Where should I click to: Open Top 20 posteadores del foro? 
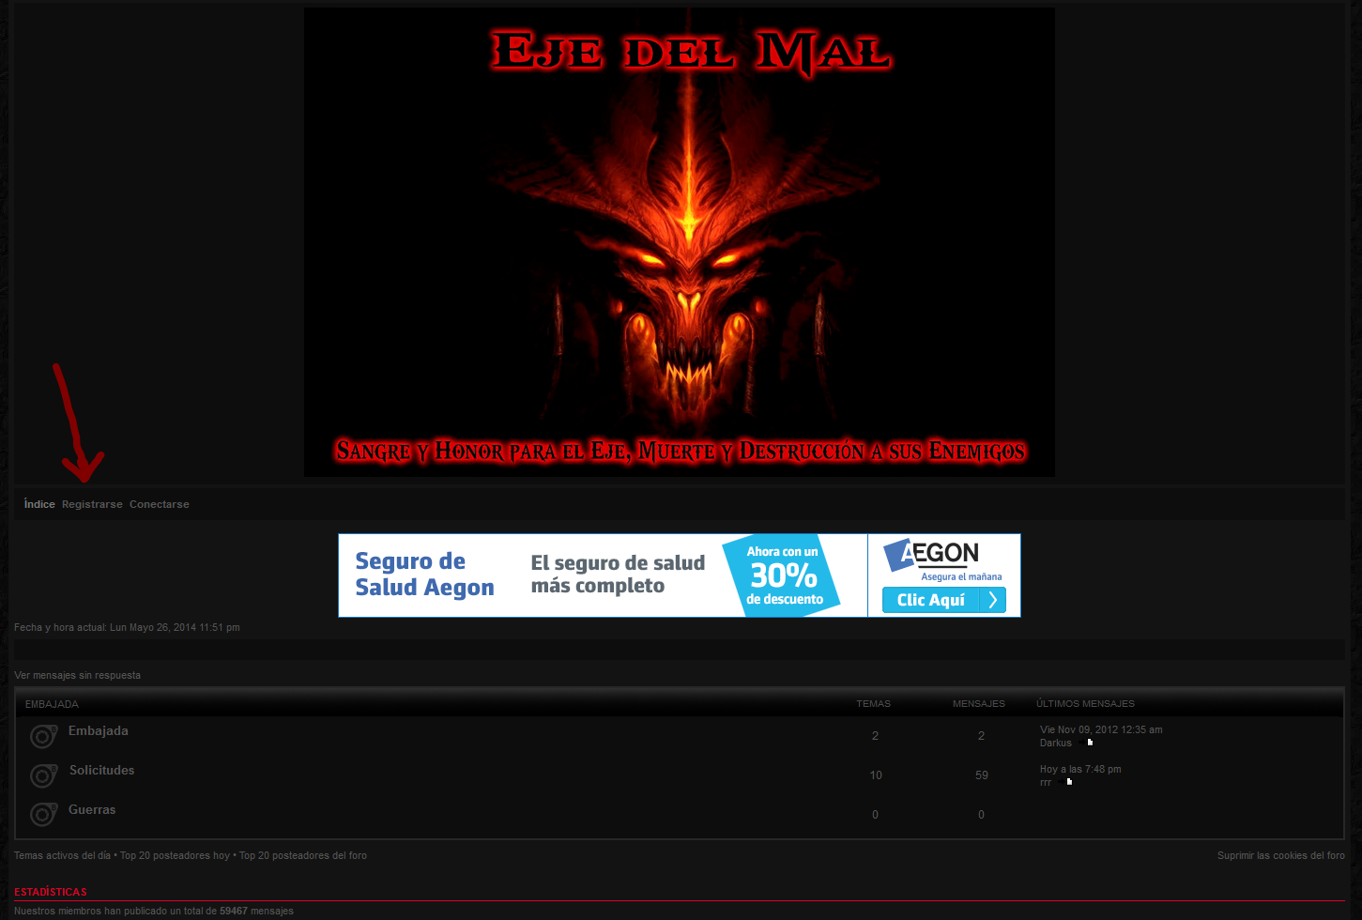[x=303, y=855]
